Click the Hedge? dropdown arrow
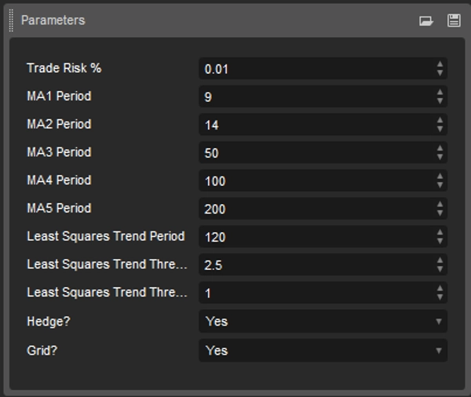 click(x=439, y=322)
